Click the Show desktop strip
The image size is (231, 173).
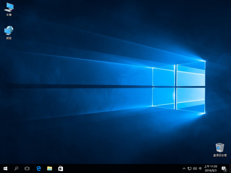click(230, 168)
